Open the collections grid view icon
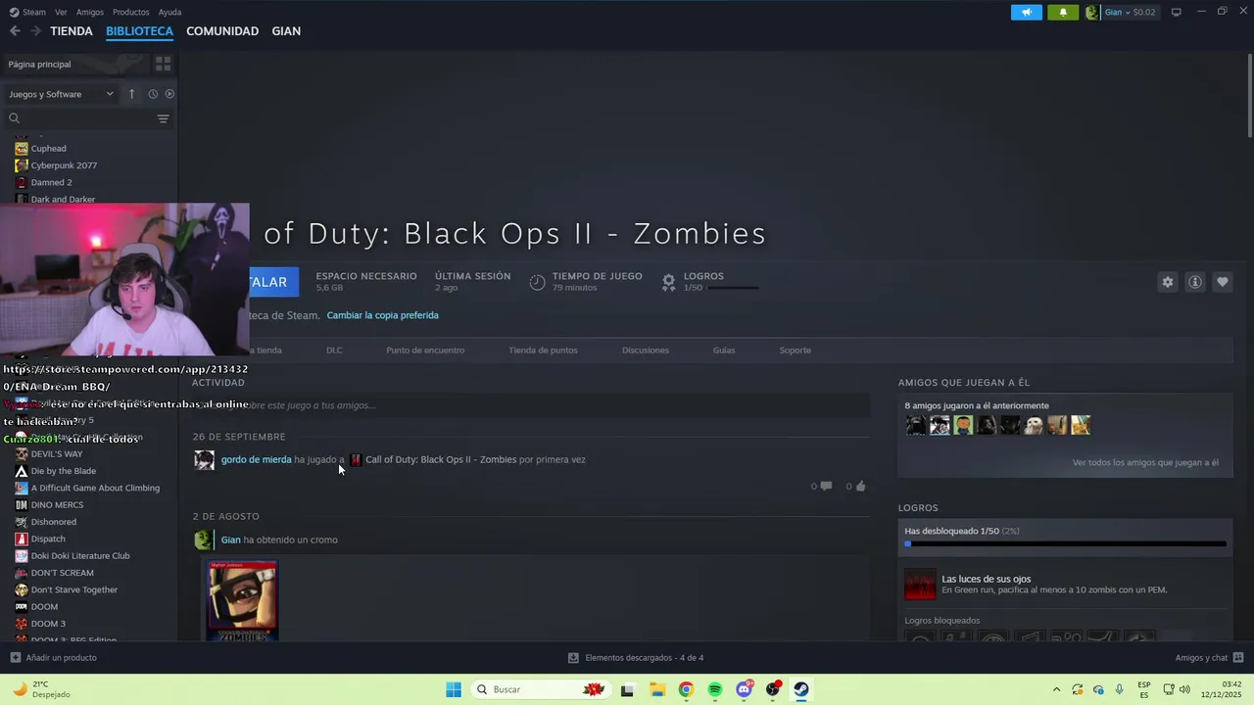Viewport: 1254px width, 705px height. (x=163, y=64)
